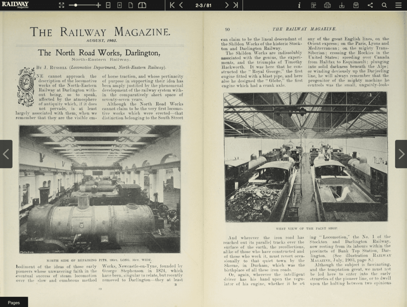Click the page number '90'
This screenshot has height=307, width=407.
point(227,29)
